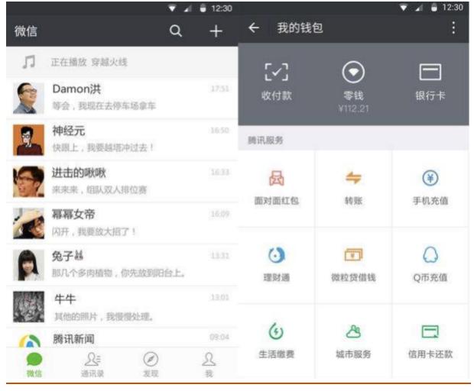
Task: Open Q币充值 service
Action: pyautogui.click(x=430, y=264)
